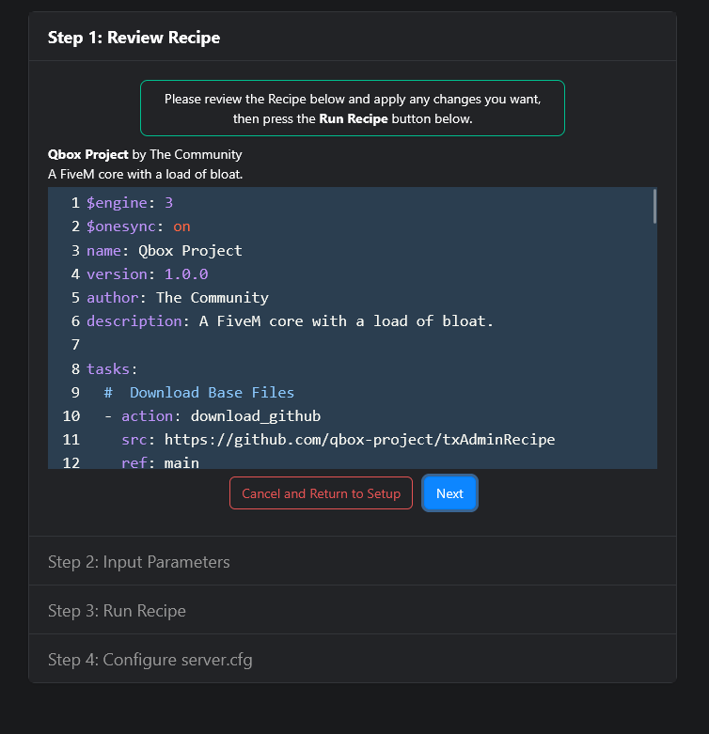Click the author: The Community line
The image size is (709, 734).
pos(177,298)
